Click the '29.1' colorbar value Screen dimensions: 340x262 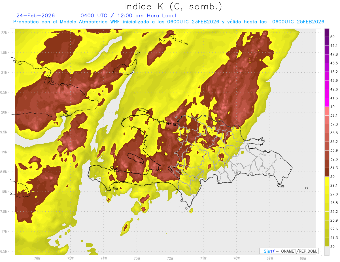334,185
